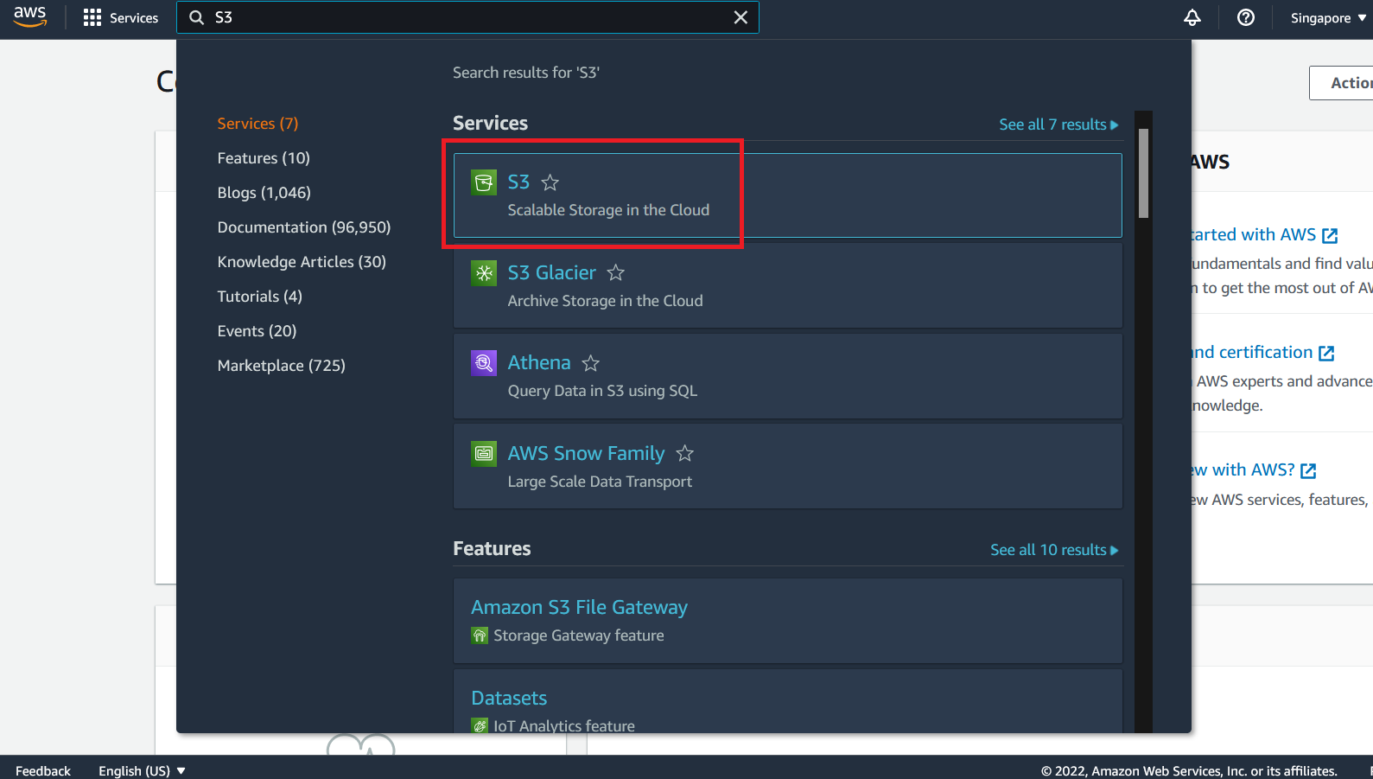Favorite AWS Snow Family with its star
The image size is (1373, 779).
click(x=685, y=453)
